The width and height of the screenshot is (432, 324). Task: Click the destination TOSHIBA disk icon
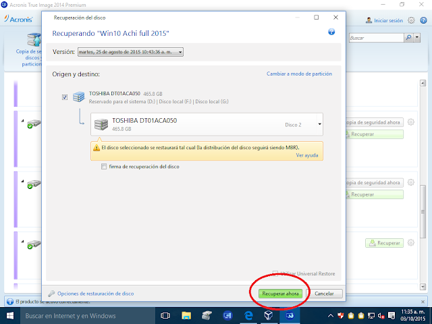click(x=101, y=124)
